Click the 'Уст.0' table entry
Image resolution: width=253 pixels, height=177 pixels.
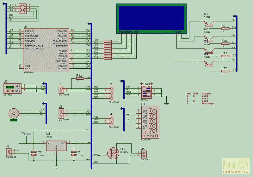coord(205,96)
